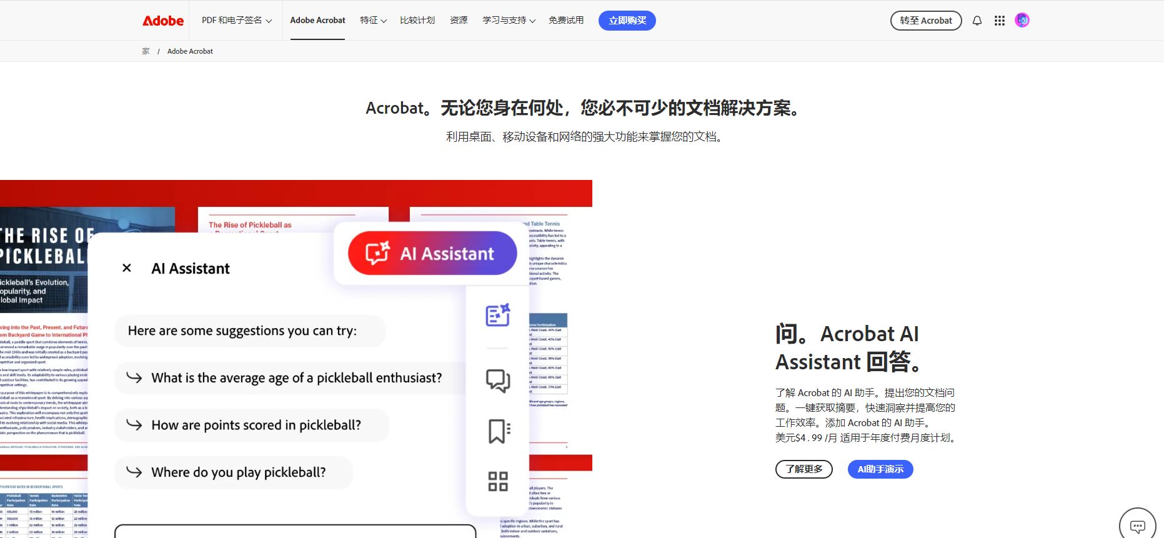
Task: Select the Adobe Acrobat tab
Action: click(317, 21)
